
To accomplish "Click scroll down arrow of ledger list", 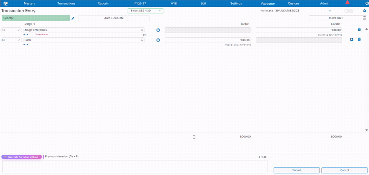I will point(366,130).
